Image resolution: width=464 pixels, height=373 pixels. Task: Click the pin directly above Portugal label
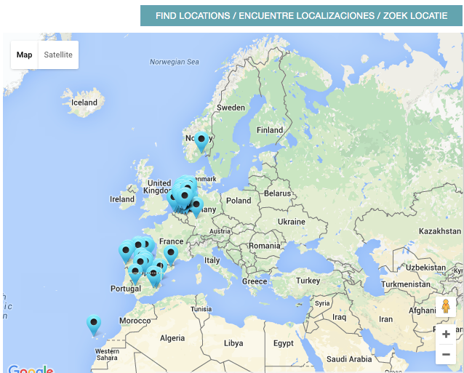click(135, 274)
